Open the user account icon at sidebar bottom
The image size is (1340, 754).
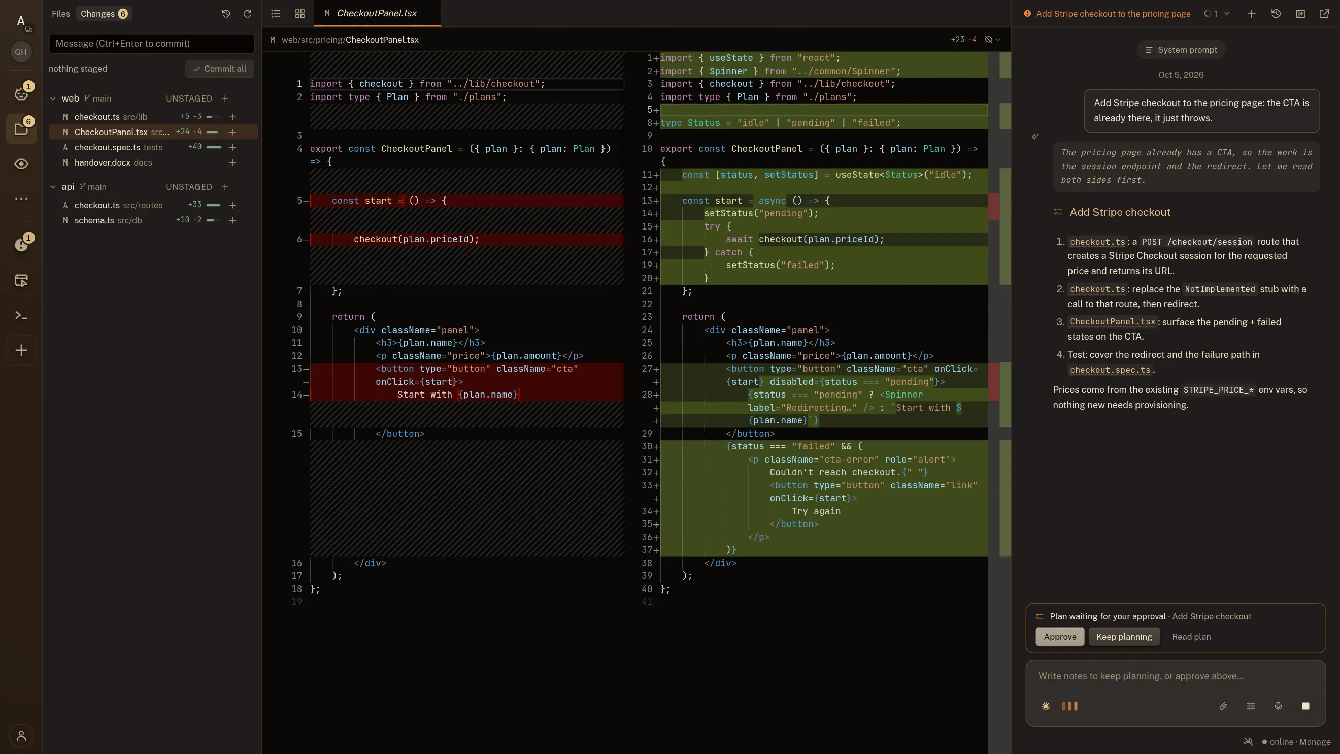pyautogui.click(x=21, y=735)
